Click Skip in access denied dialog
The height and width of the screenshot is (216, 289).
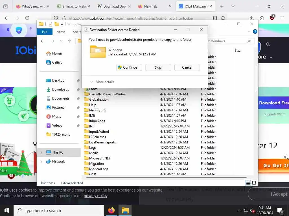[158, 67]
